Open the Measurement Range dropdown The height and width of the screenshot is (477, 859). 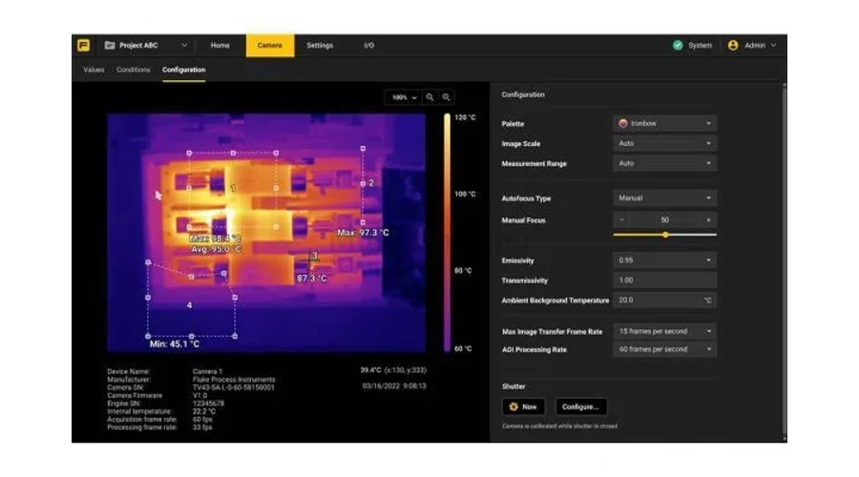664,163
